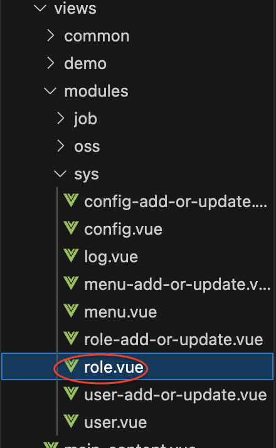Click the Vue icon of user-add-or-update.vue
The width and height of the screenshot is (276, 448).
(71, 393)
